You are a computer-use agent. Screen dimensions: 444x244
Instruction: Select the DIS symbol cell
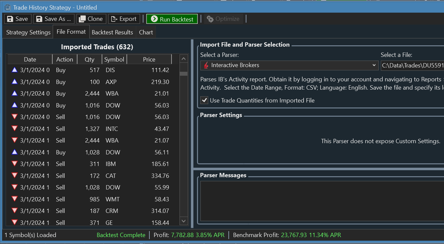click(x=110, y=70)
